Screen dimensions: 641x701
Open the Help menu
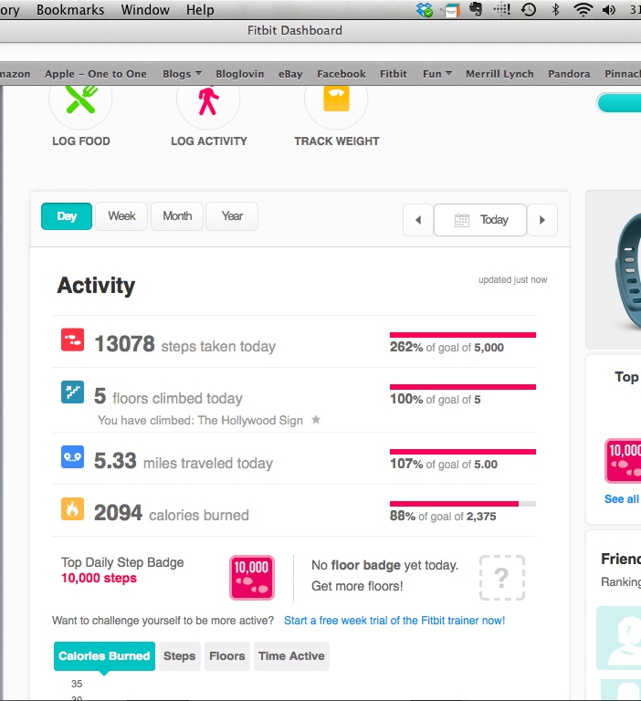coord(200,10)
